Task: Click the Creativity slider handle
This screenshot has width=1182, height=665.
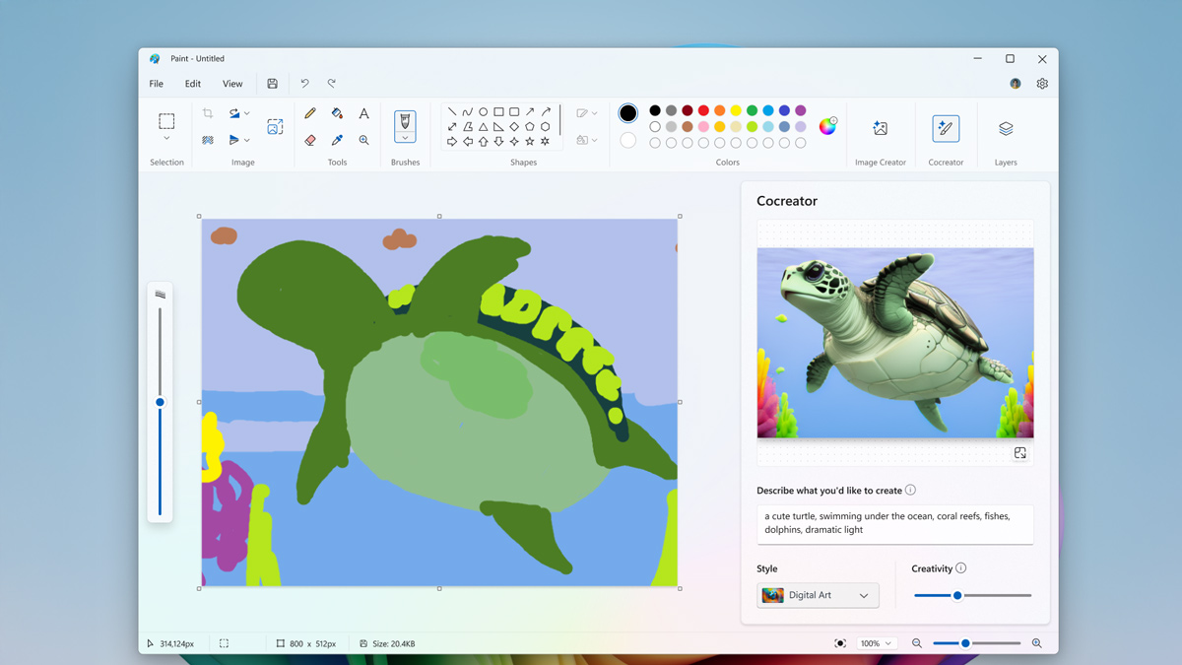Action: click(956, 595)
